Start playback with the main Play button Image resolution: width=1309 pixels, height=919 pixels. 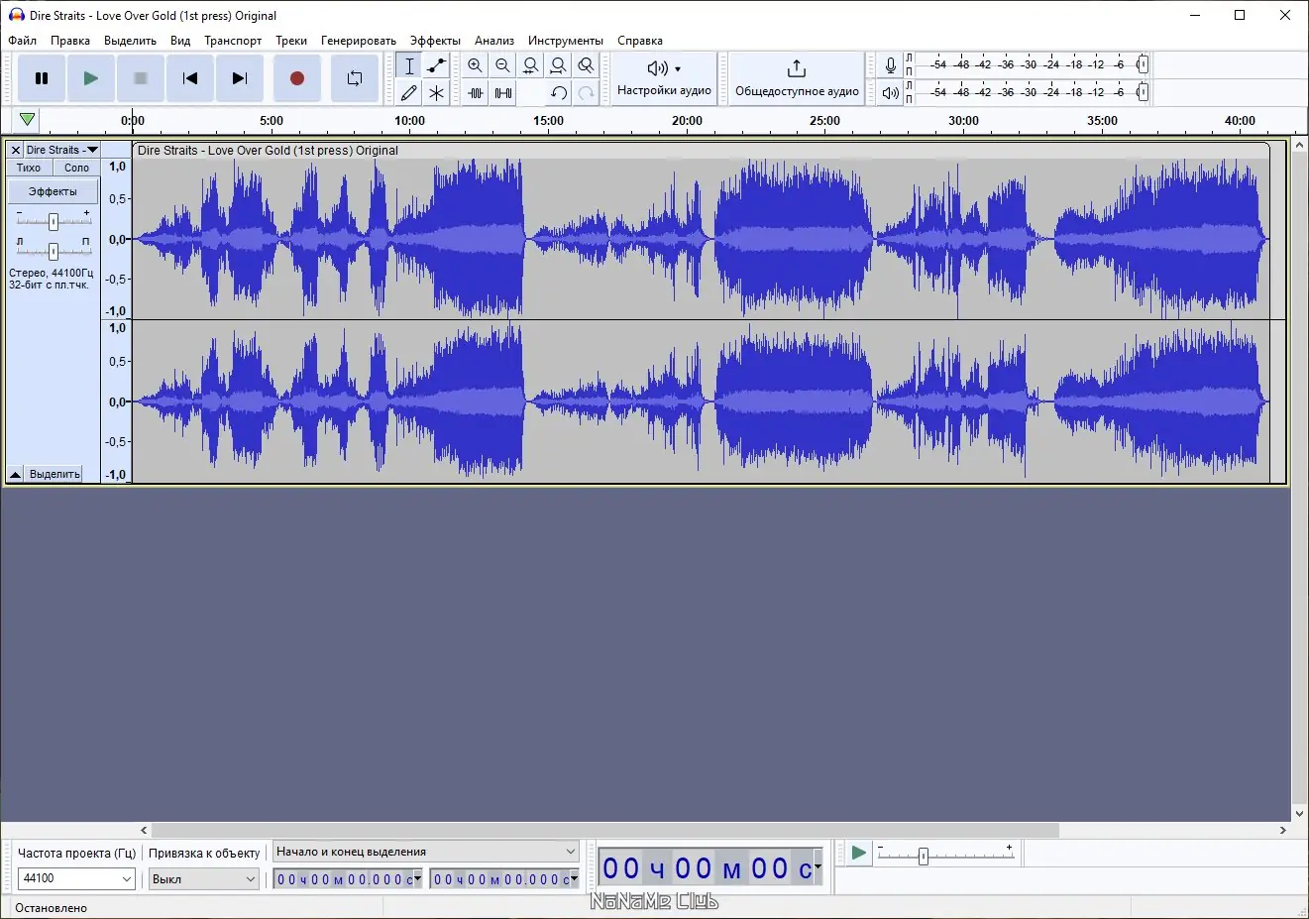pos(91,78)
